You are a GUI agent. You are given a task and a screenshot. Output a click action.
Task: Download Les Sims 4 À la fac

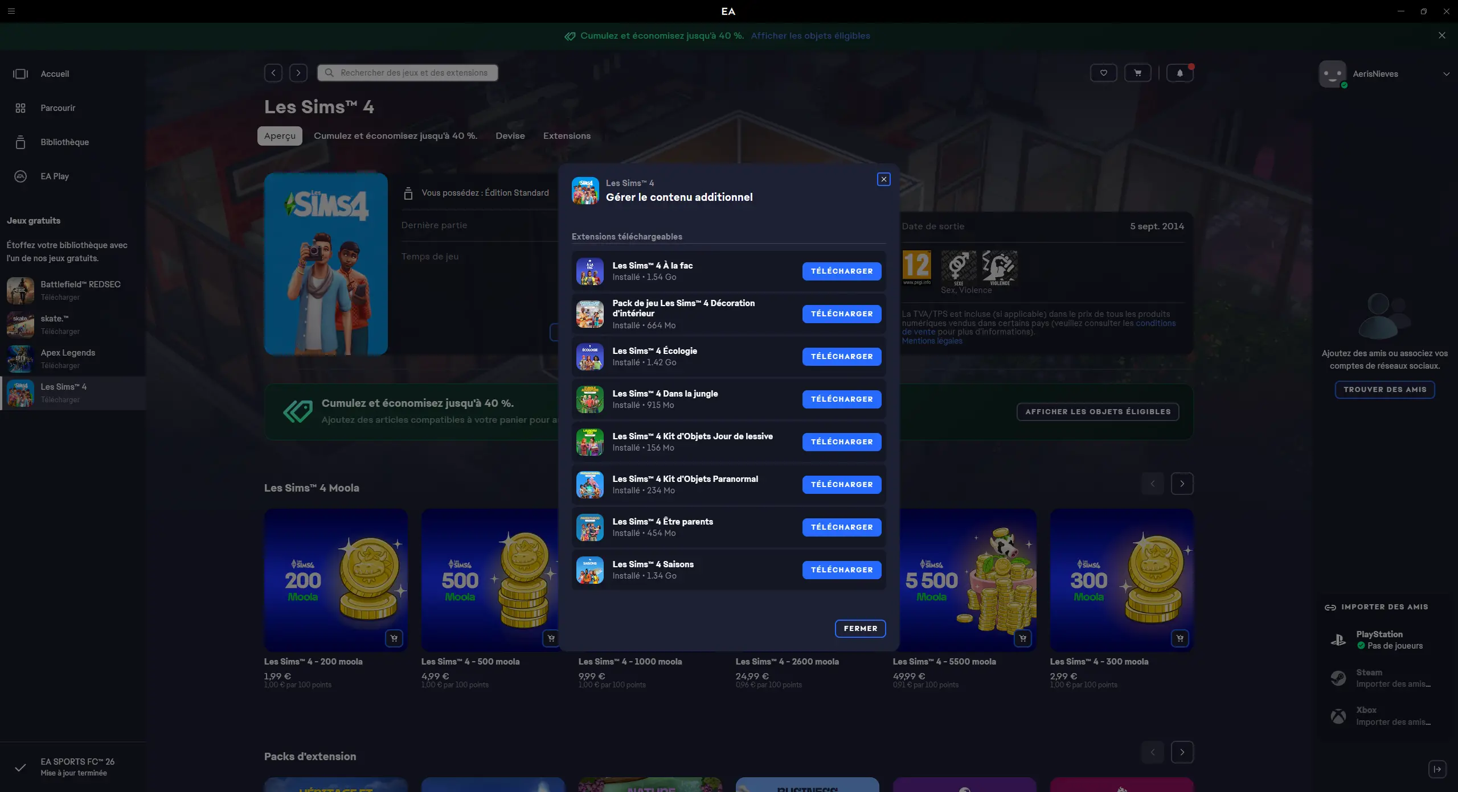pos(842,271)
